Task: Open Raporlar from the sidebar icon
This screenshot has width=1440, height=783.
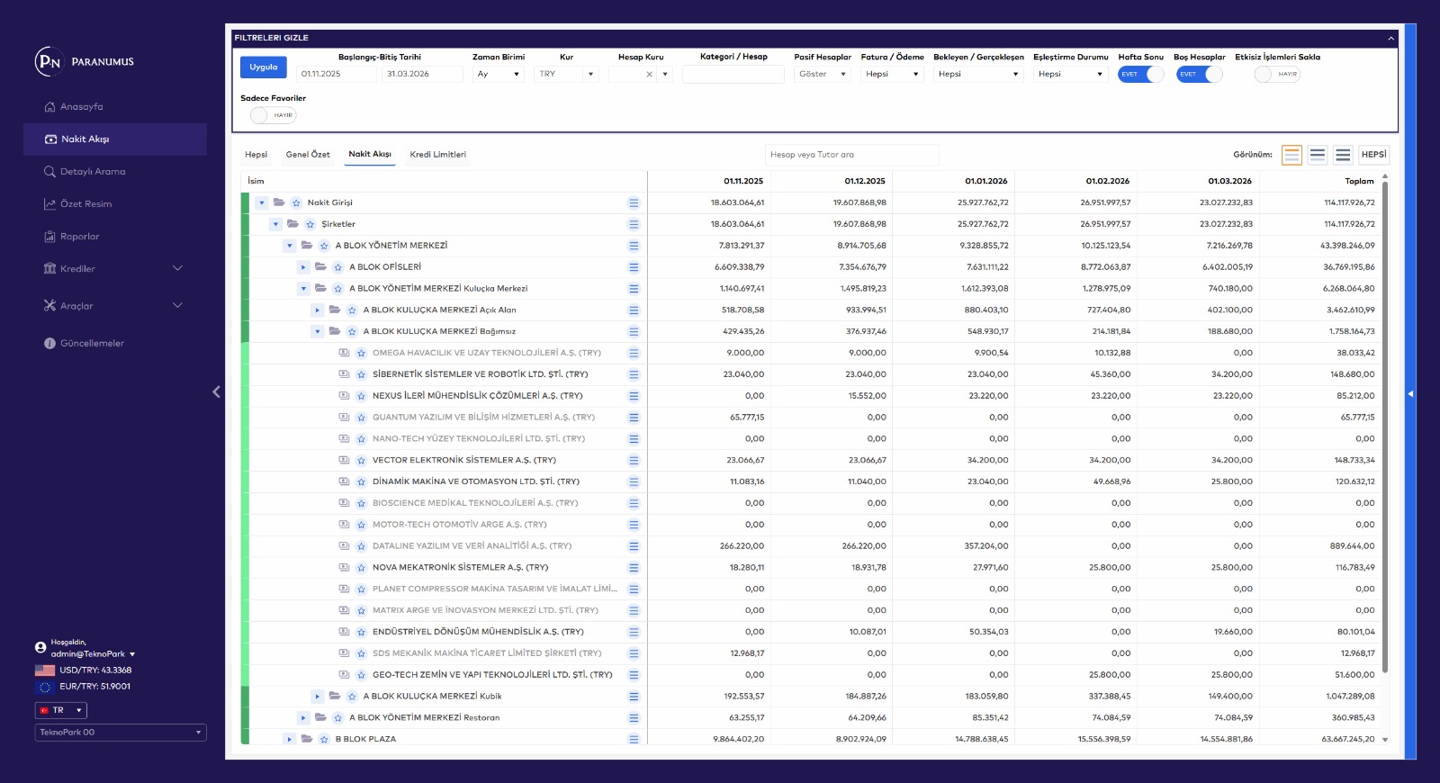Action: tap(49, 237)
